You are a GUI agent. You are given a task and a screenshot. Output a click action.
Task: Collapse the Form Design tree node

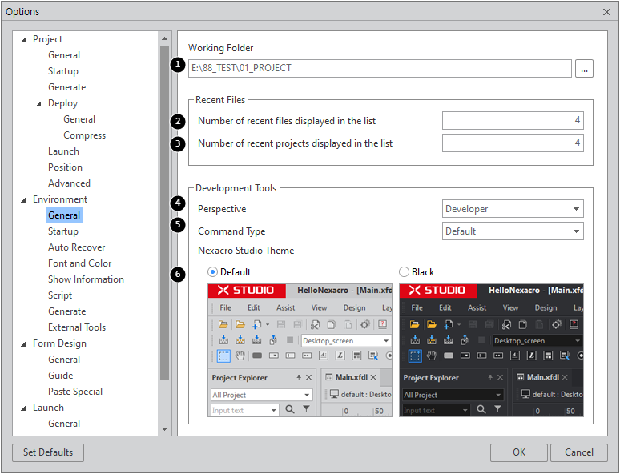(23, 344)
